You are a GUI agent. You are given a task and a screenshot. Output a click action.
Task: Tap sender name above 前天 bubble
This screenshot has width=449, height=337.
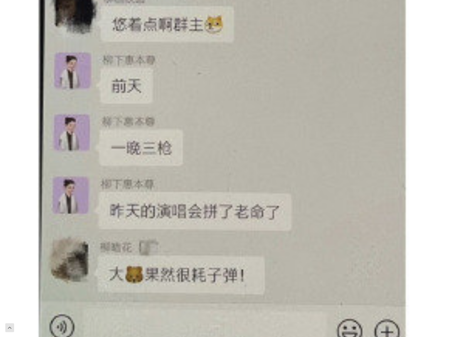128,60
